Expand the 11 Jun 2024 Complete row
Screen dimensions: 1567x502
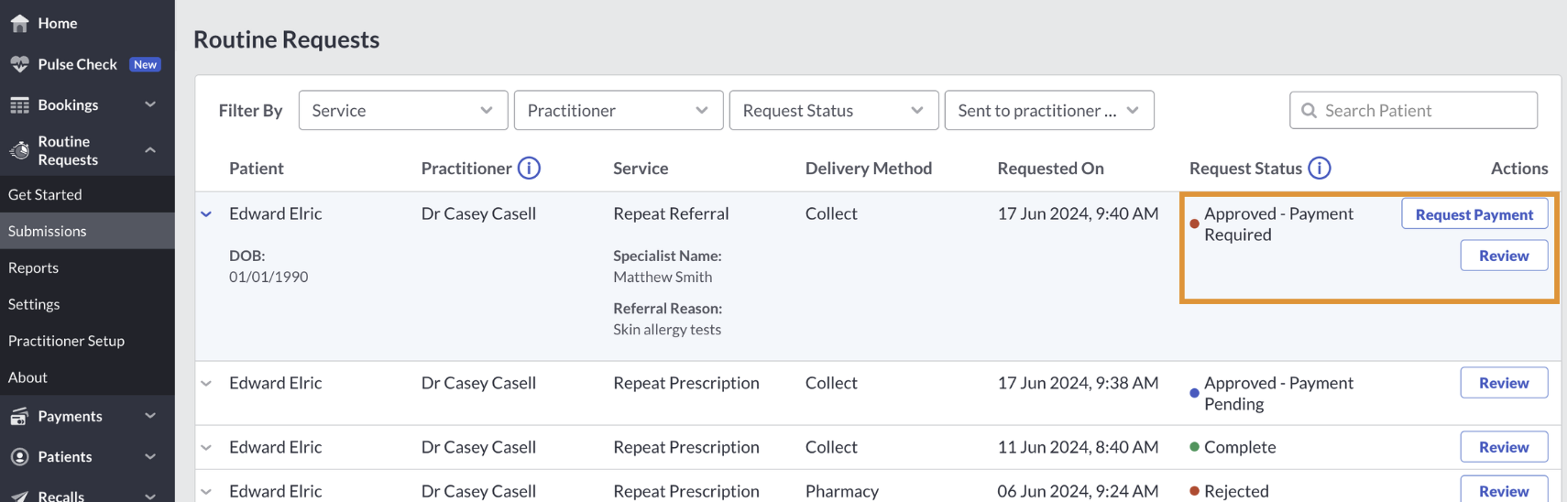click(x=206, y=448)
